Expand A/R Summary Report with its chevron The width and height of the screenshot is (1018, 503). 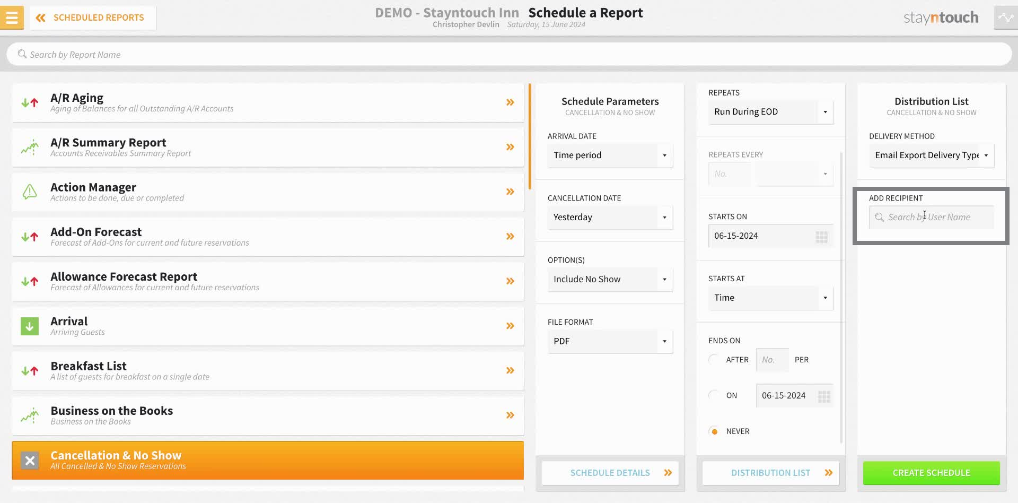pyautogui.click(x=510, y=147)
